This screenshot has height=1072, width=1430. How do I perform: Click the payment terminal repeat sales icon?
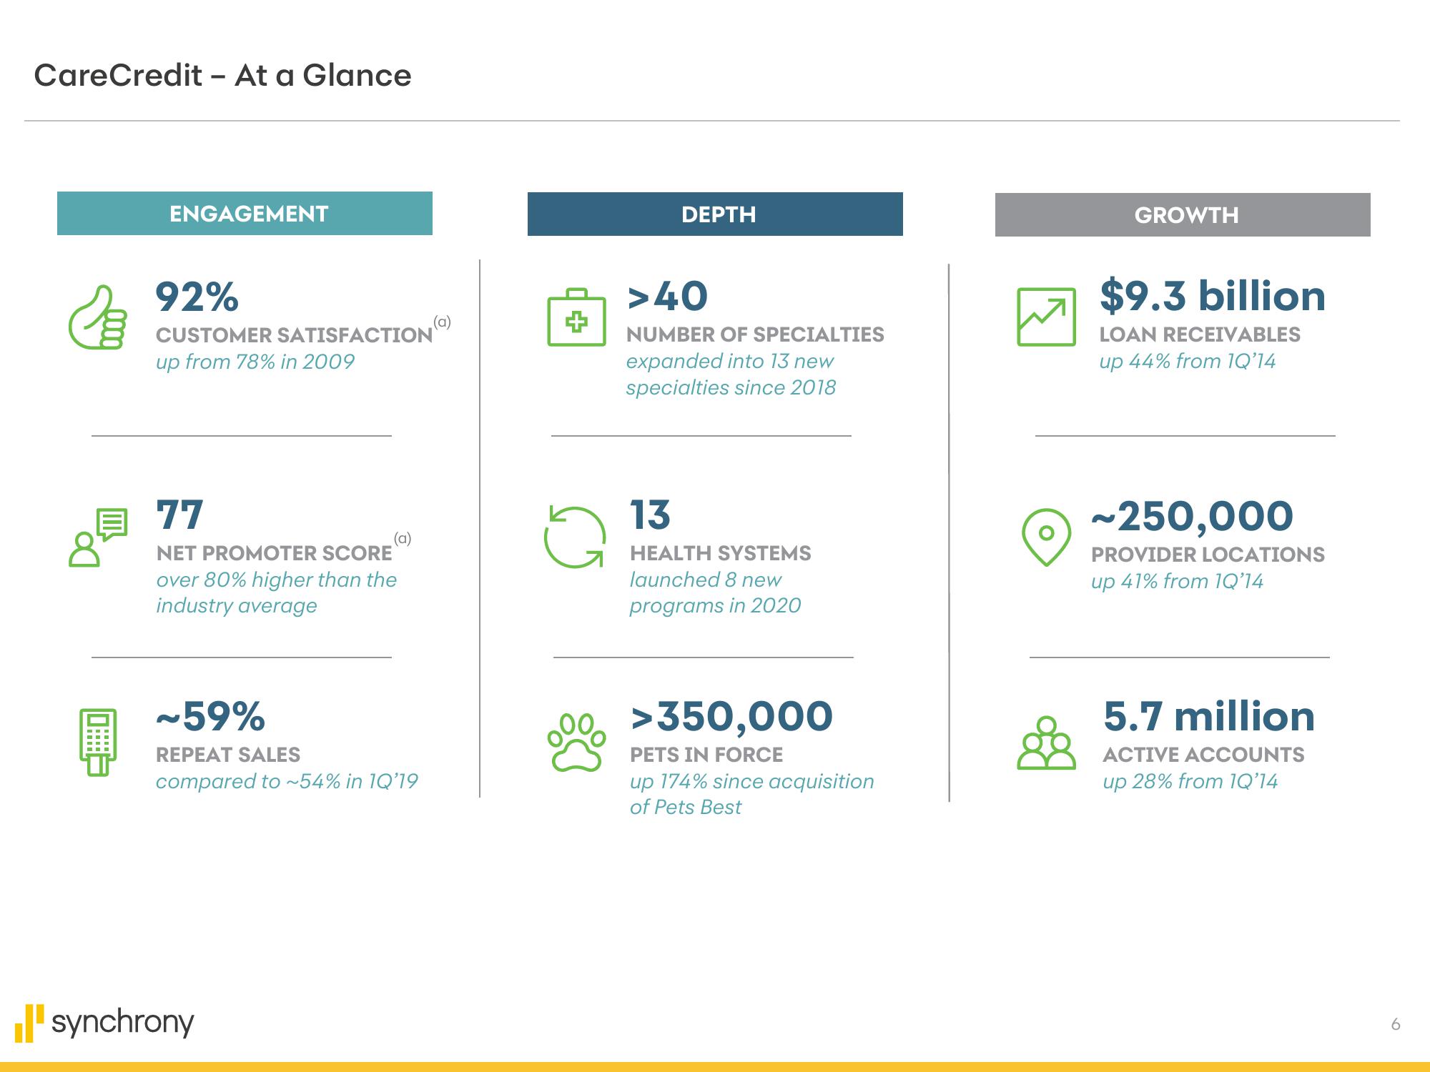(x=98, y=743)
